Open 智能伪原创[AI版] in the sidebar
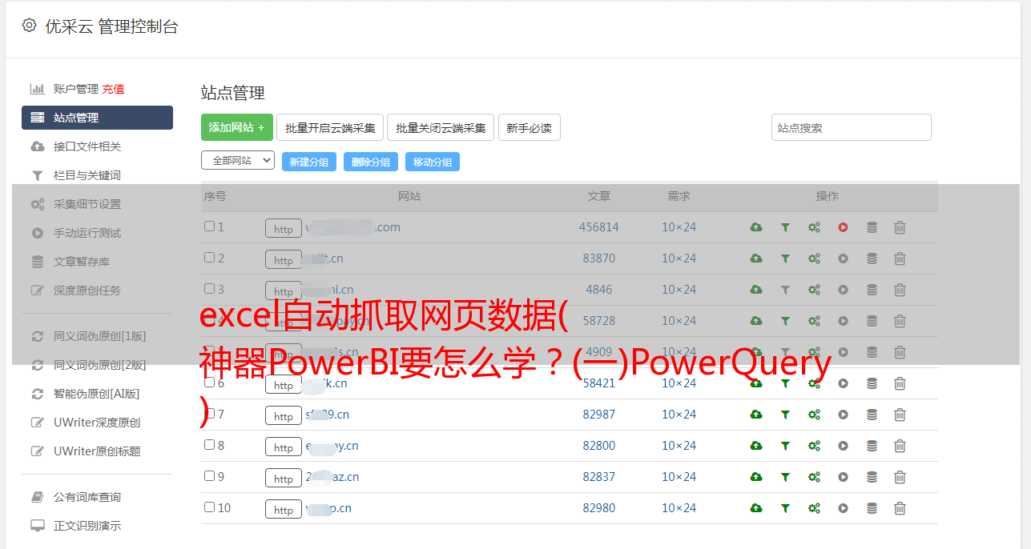1031x549 pixels. pyautogui.click(x=97, y=394)
